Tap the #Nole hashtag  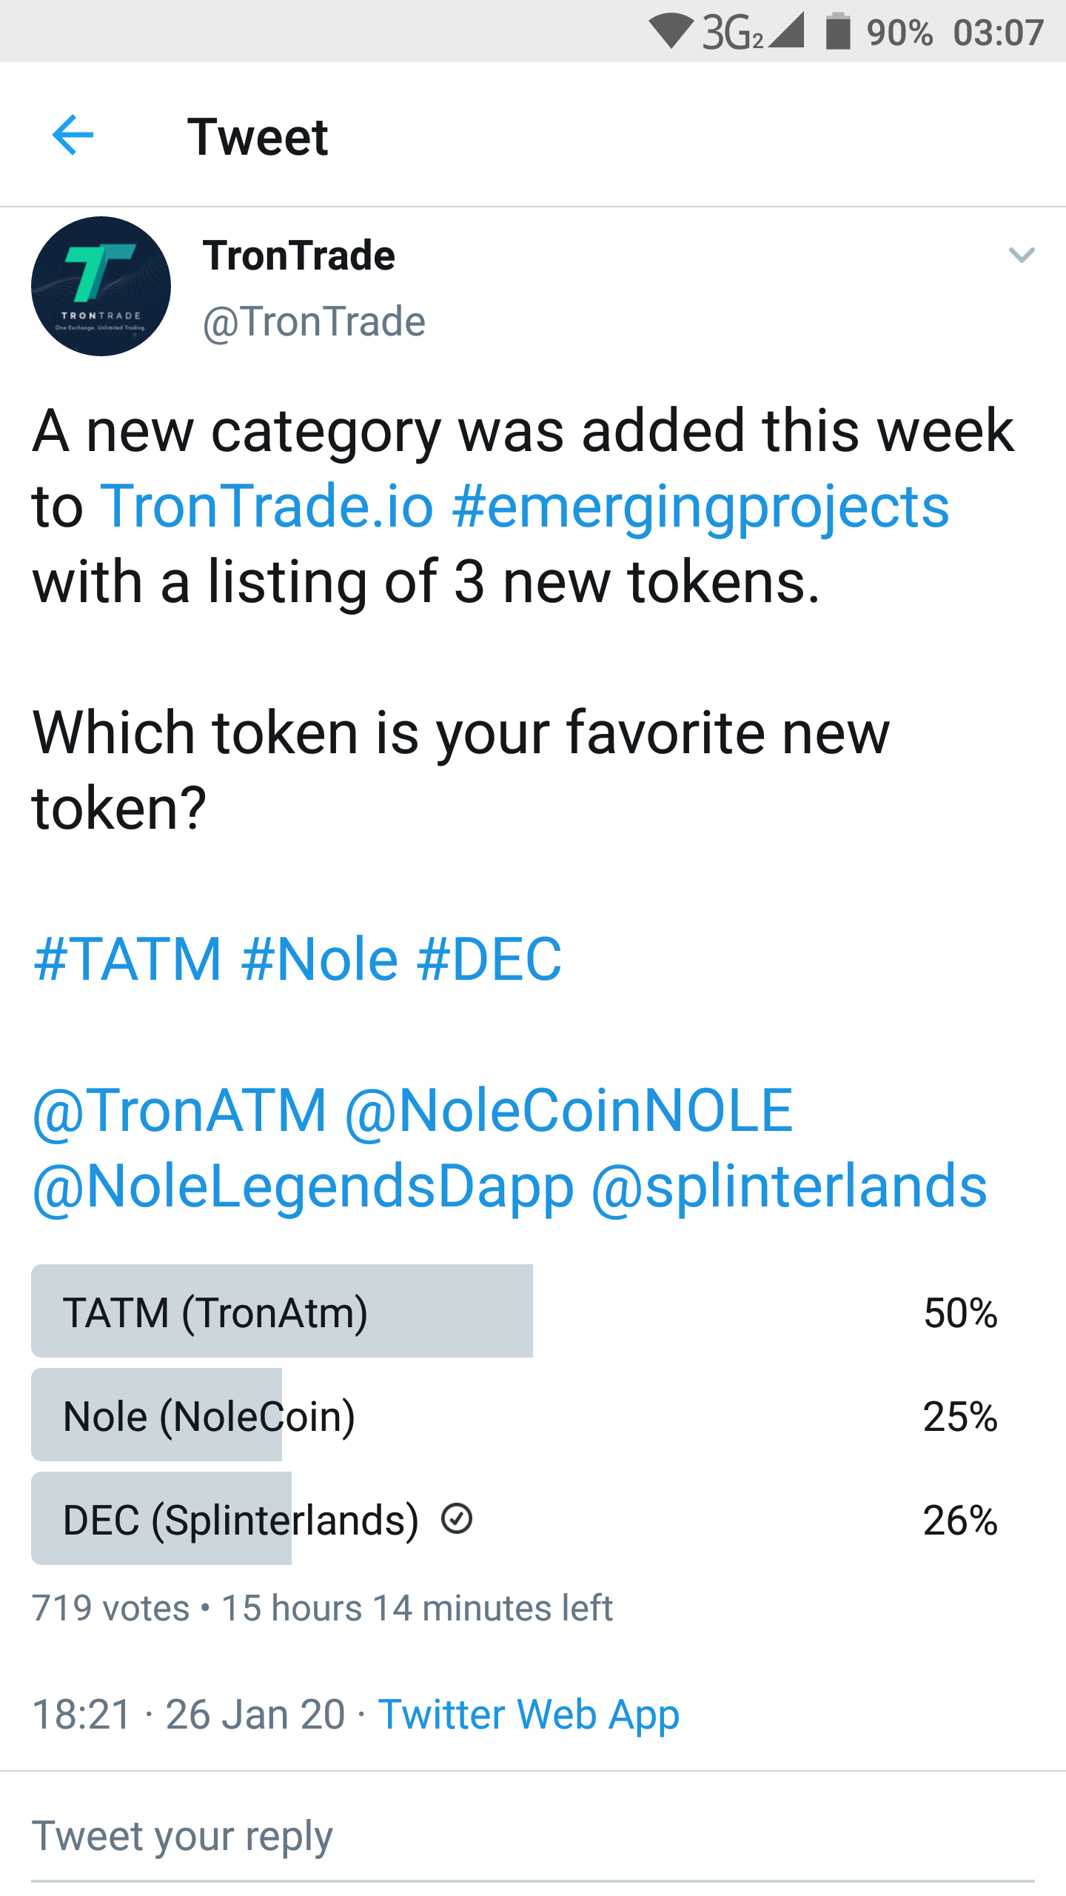click(x=320, y=959)
